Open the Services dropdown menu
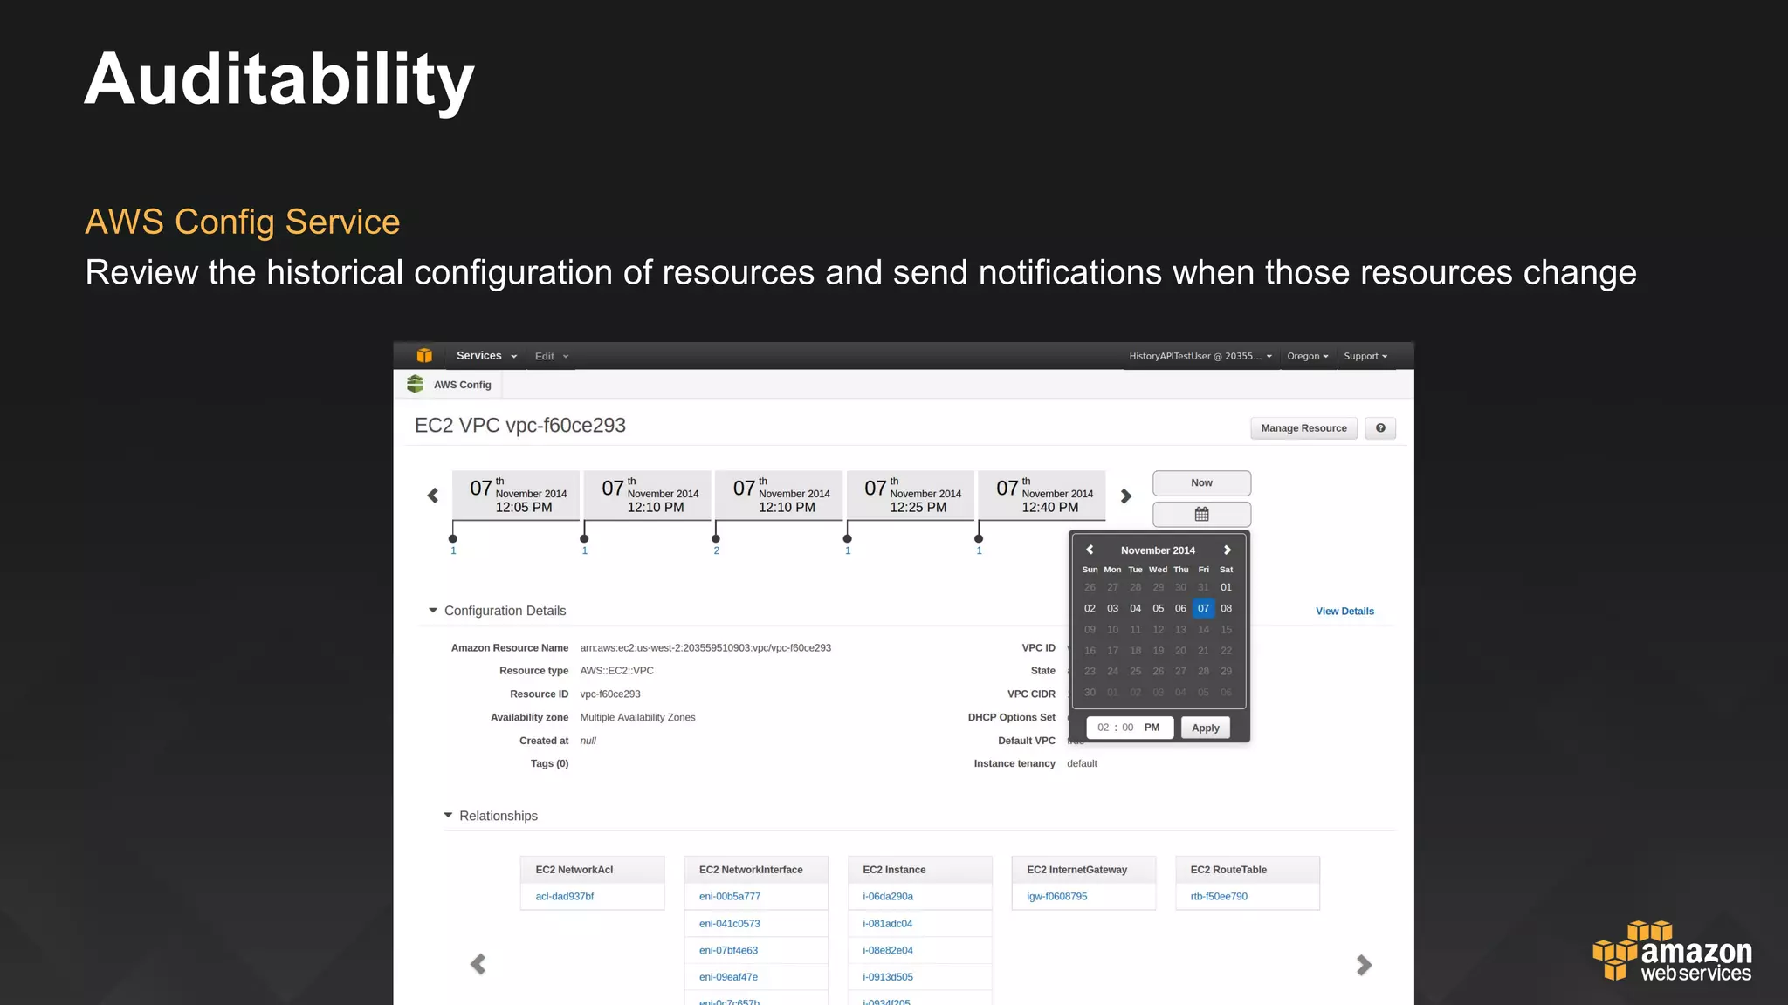The image size is (1788, 1005). click(486, 356)
